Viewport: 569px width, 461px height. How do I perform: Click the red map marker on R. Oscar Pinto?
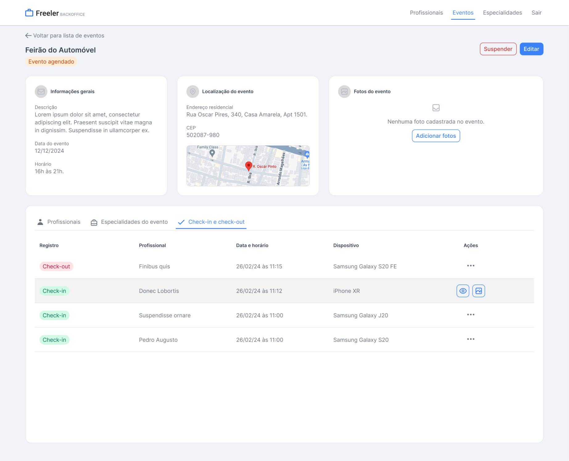[249, 166]
